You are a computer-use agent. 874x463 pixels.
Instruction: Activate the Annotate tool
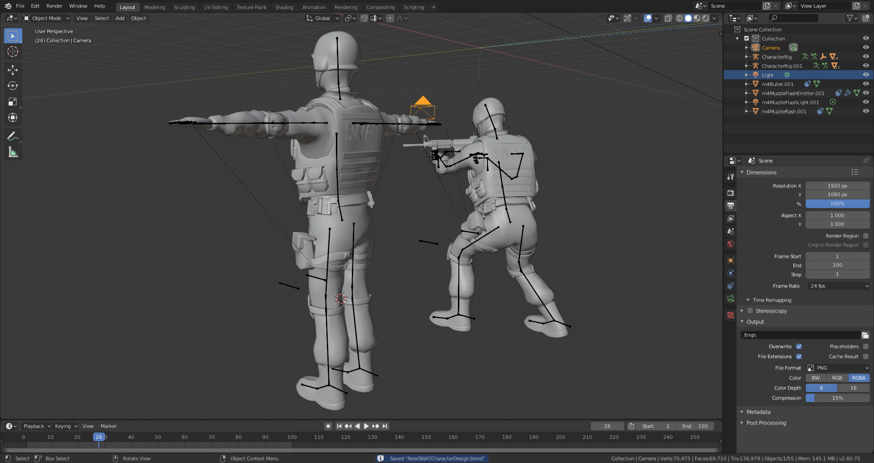13,136
